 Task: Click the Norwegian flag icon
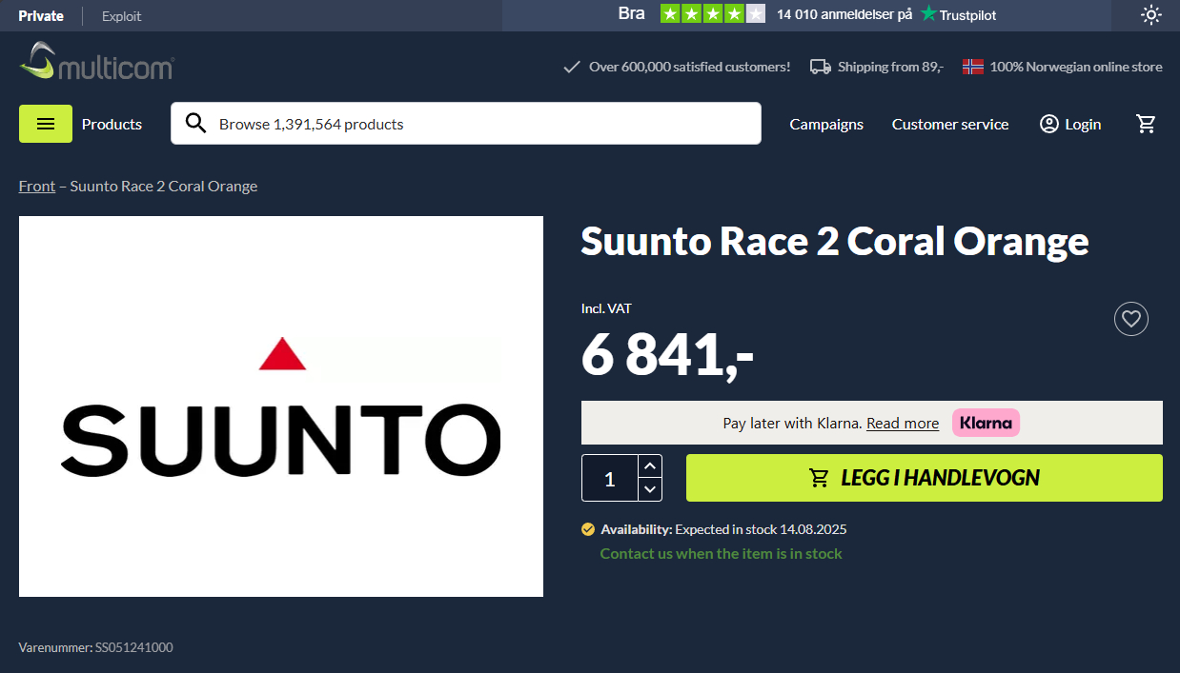pyautogui.click(x=972, y=67)
